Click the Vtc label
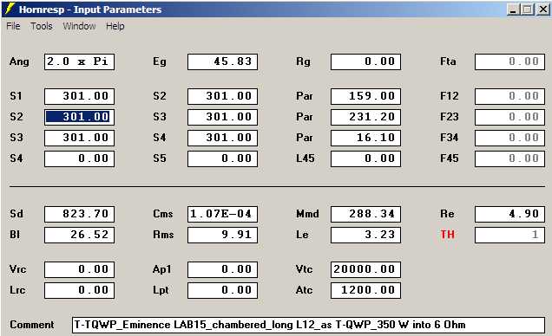 (x=304, y=269)
